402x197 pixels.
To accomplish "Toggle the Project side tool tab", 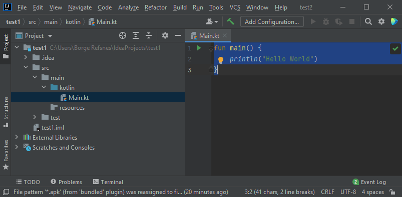I will [x=6, y=46].
